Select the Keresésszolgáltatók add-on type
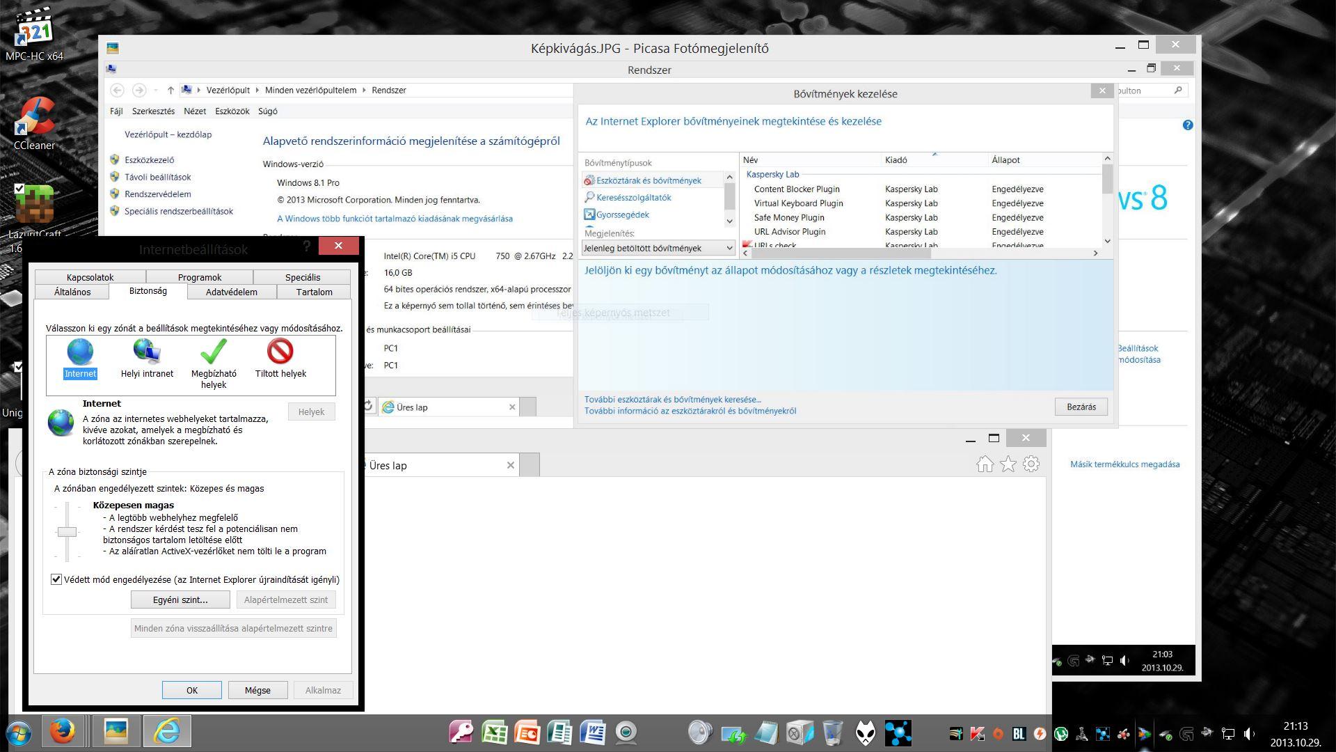 pos(634,198)
